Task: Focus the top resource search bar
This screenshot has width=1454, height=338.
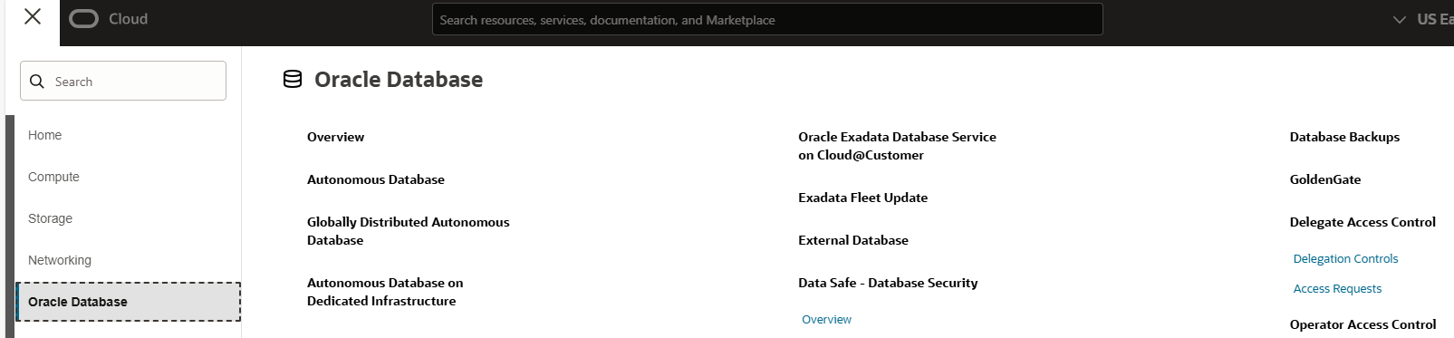Action: point(767,19)
